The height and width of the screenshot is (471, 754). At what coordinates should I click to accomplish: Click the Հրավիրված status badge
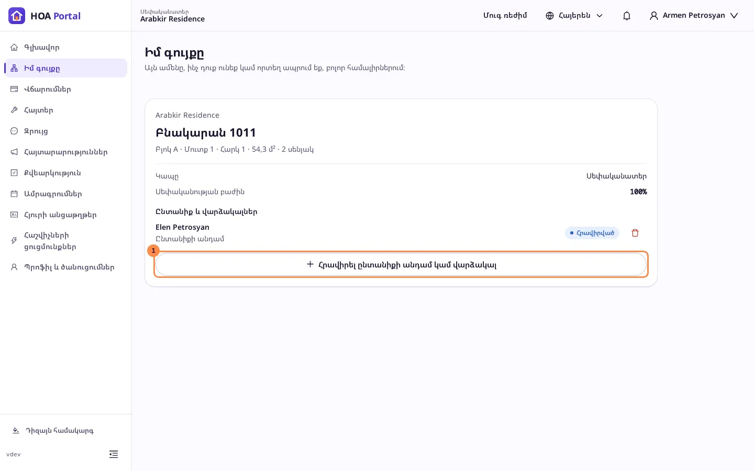592,233
